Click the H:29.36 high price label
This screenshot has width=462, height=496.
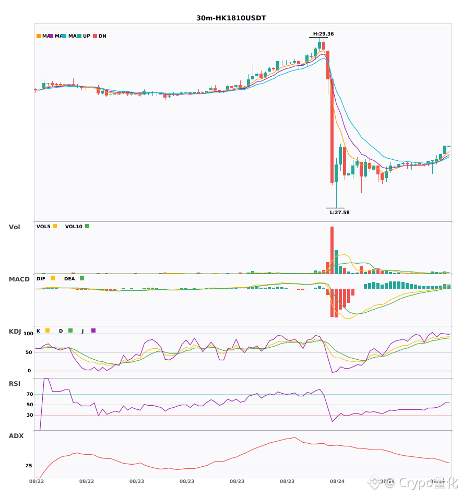point(323,34)
